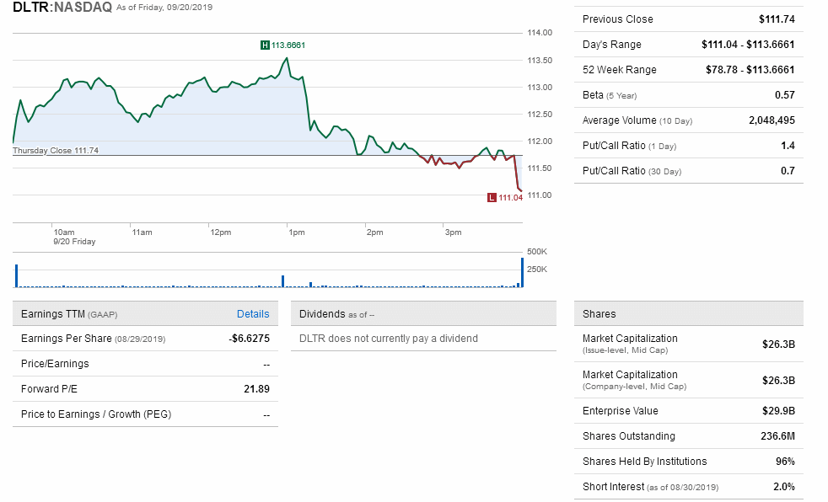Click the 1pm time axis label

(x=297, y=232)
